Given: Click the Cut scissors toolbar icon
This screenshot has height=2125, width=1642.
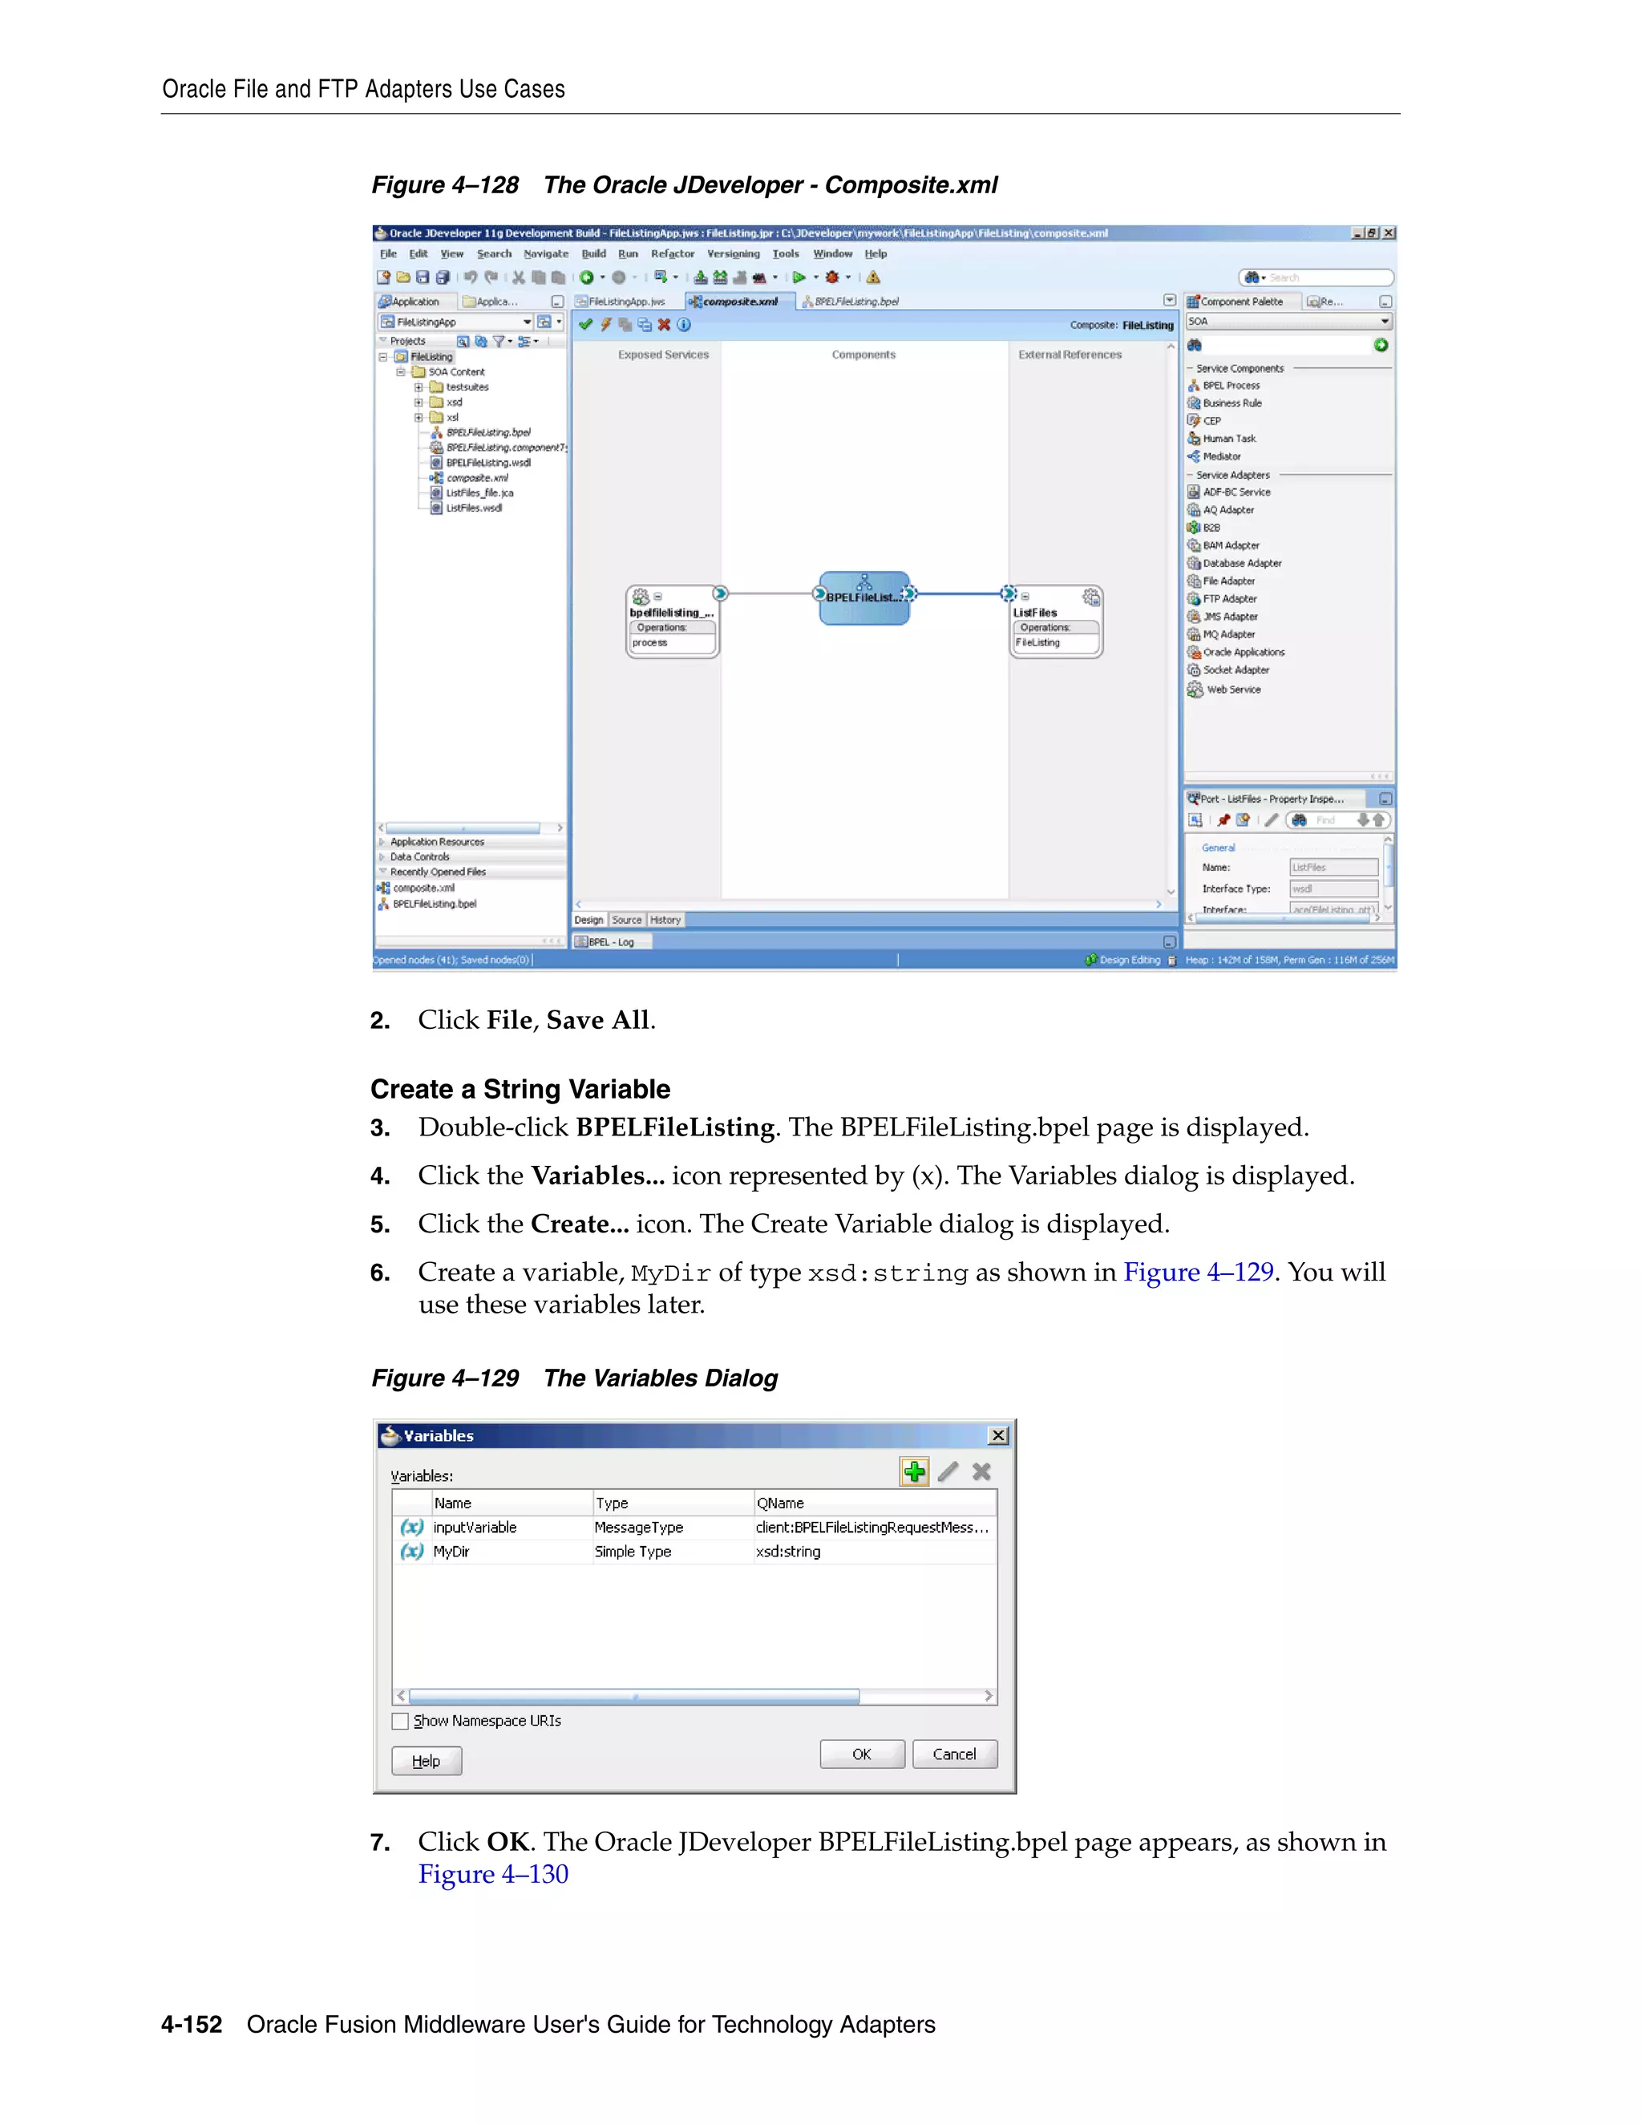Looking at the screenshot, I should pos(519,277).
